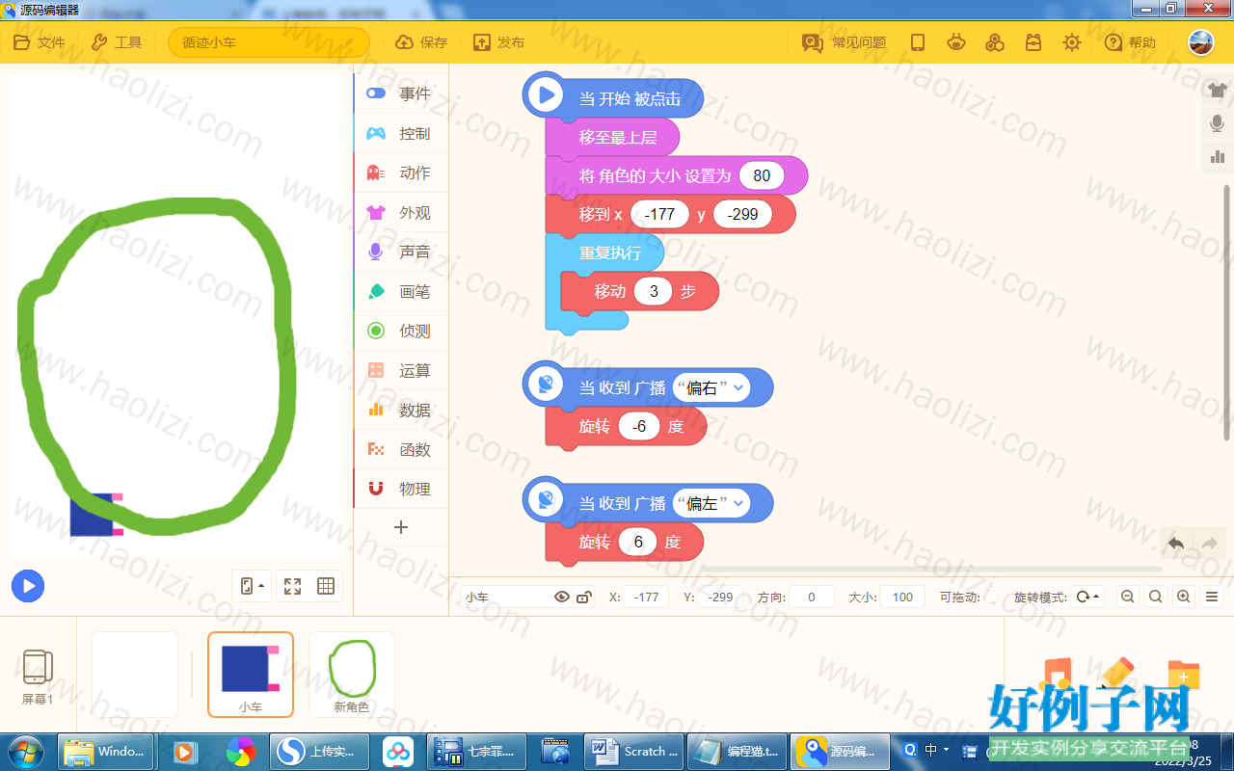Open the settings gear icon
The width and height of the screenshot is (1234, 771).
1071,42
